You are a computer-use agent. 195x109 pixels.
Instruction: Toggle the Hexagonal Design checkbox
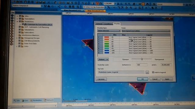pyautogui.click(x=19, y=38)
